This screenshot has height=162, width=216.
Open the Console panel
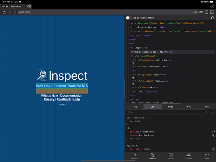click(135, 156)
